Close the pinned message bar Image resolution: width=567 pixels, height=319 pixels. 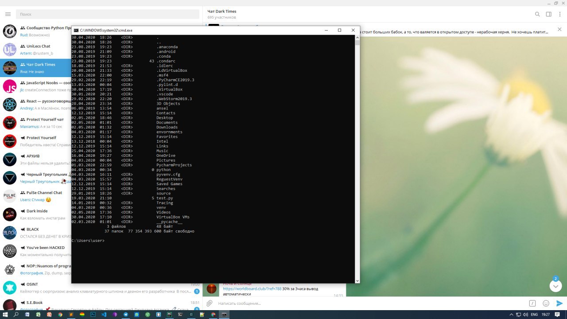click(559, 30)
